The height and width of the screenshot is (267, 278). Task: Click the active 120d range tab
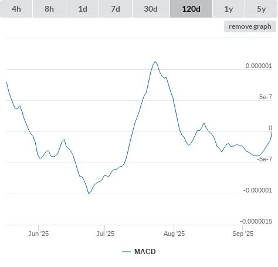[191, 9]
